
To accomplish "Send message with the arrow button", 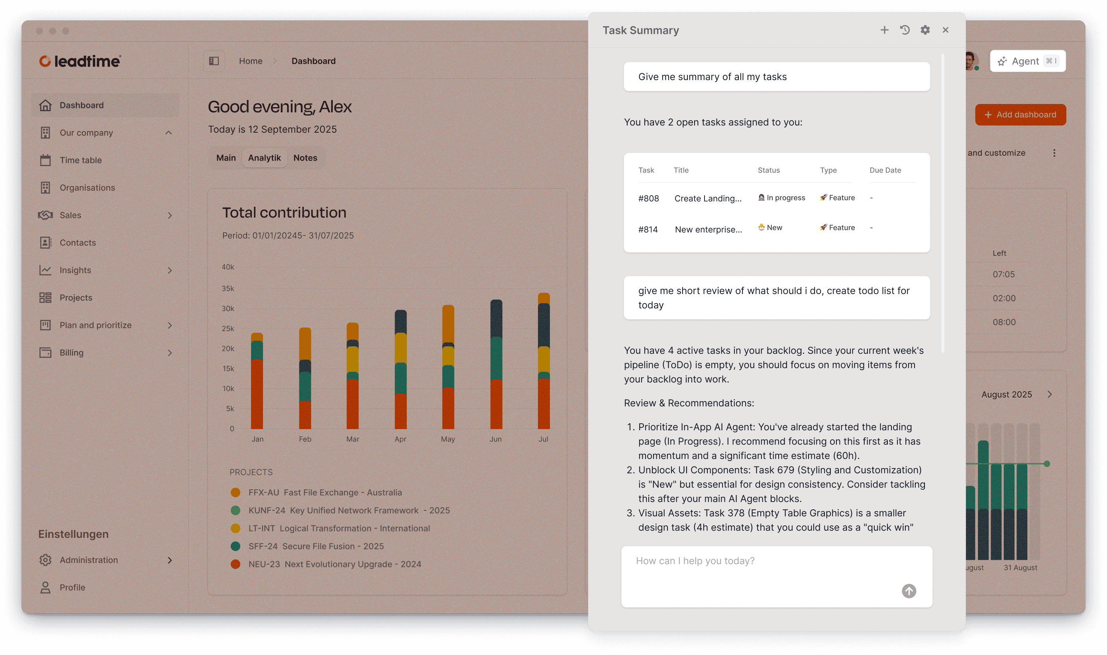I will (909, 591).
